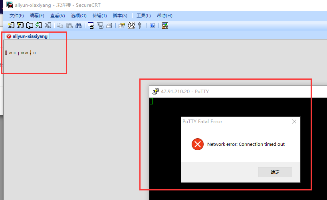The image size is (327, 200).
Task: Click the Connect toolbar icon
Action: click(x=11, y=25)
